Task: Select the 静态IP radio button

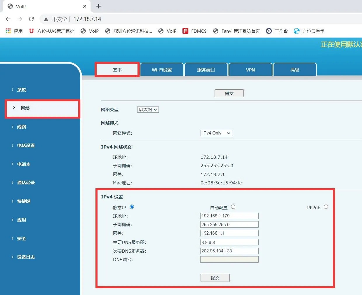Action: 132,207
